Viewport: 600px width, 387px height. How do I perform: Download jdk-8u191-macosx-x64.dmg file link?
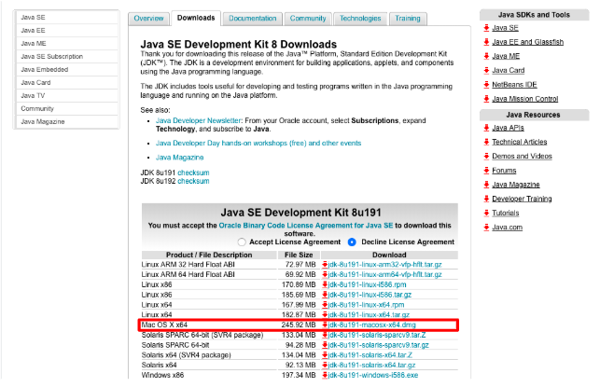pos(372,325)
